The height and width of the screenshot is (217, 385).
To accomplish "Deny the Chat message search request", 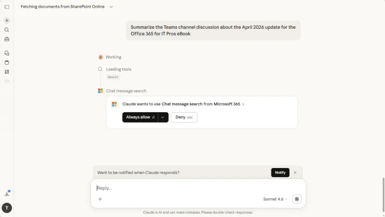I will coord(184,117).
